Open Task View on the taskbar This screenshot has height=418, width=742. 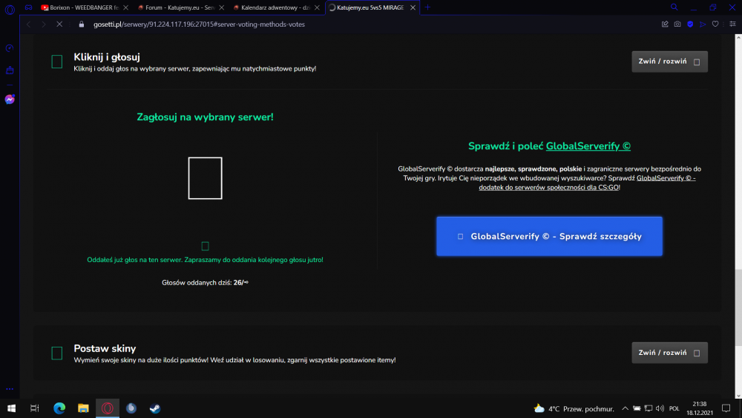click(35, 408)
